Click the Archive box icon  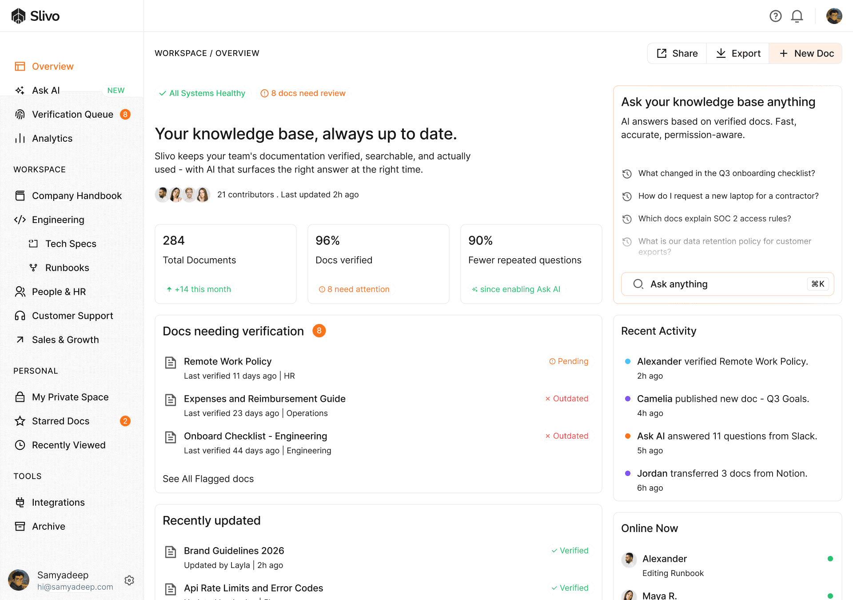[20, 526]
